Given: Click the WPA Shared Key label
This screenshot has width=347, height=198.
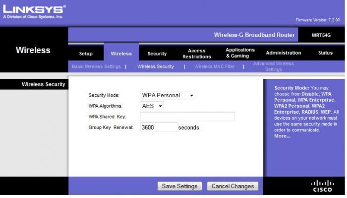Looking at the screenshot, I should 108,117.
